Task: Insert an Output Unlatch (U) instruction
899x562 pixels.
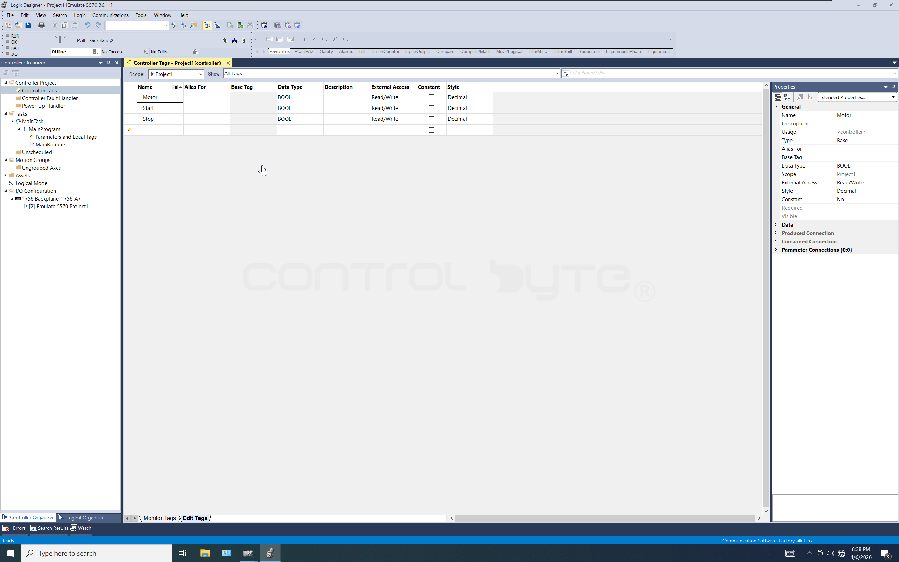Action: coord(335,39)
